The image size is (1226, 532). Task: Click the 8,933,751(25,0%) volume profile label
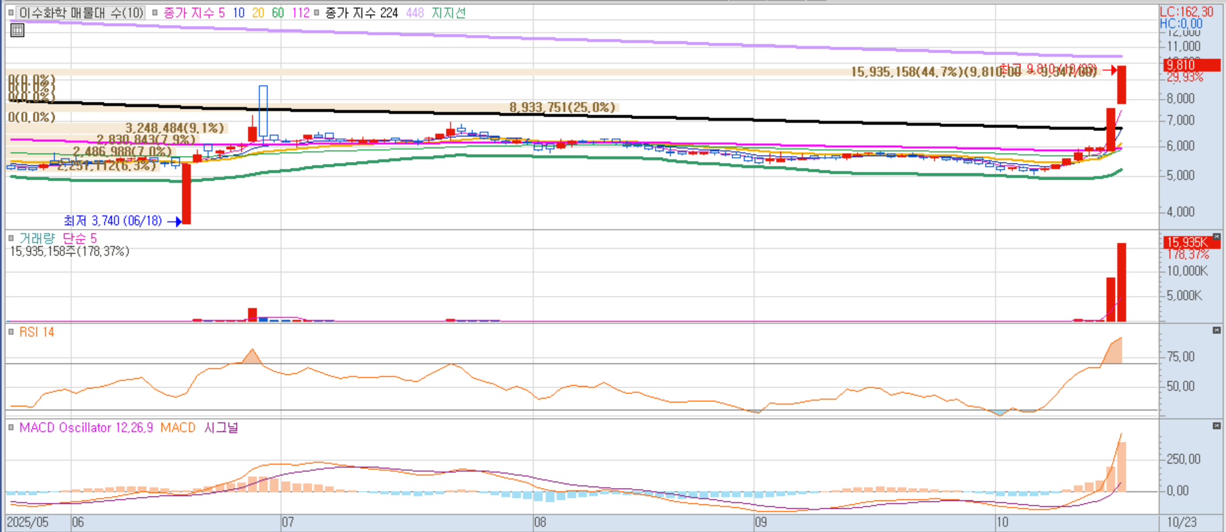point(562,107)
